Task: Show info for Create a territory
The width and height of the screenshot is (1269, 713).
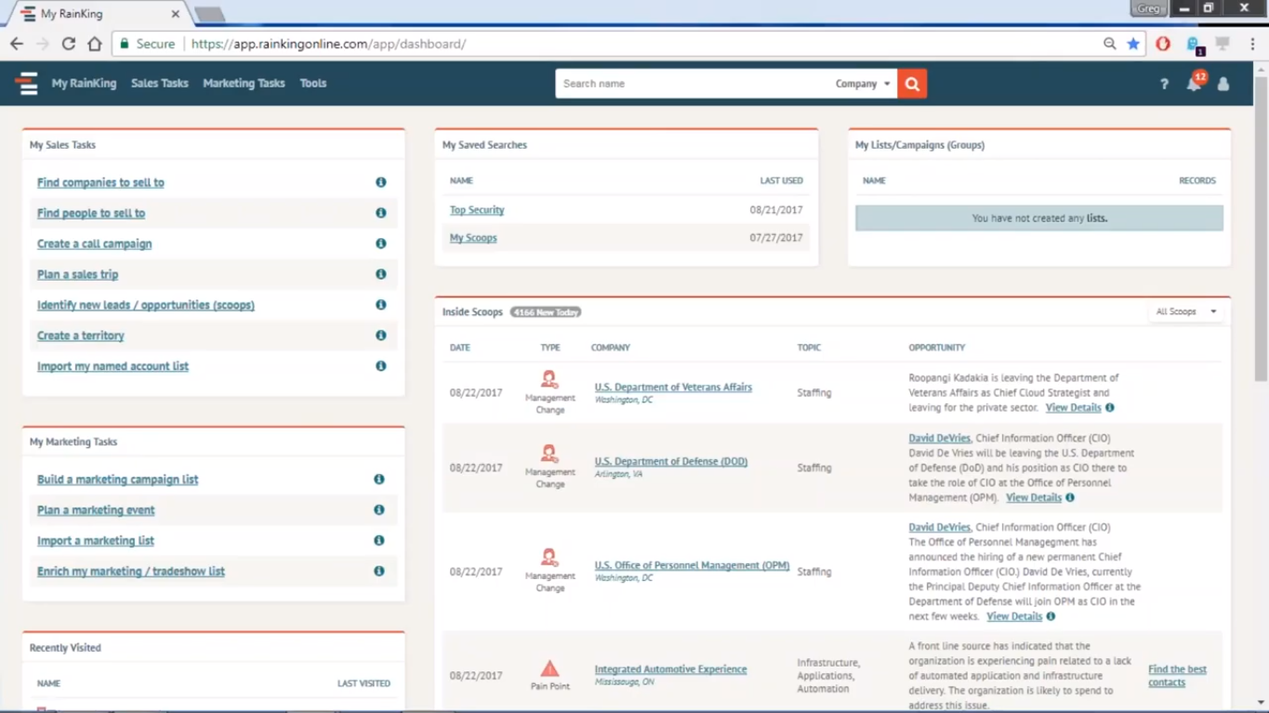Action: [x=381, y=336]
